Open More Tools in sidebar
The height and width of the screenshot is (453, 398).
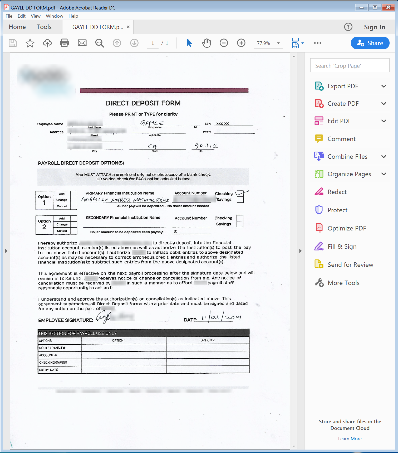[x=343, y=283]
